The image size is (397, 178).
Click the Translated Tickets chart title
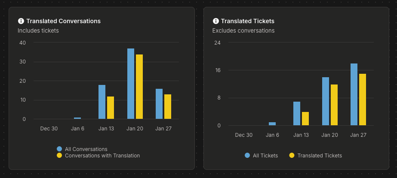click(x=248, y=21)
